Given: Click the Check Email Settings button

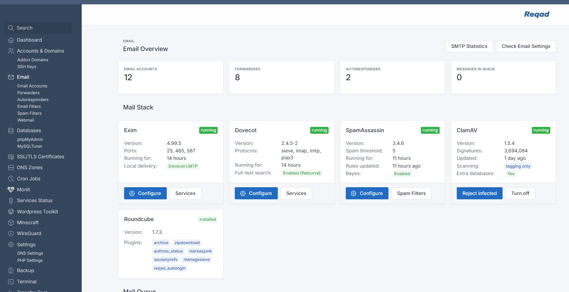Looking at the screenshot, I should tap(526, 46).
